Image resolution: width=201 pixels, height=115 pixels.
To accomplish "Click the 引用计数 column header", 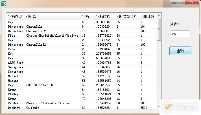I will pyautogui.click(x=148, y=16).
